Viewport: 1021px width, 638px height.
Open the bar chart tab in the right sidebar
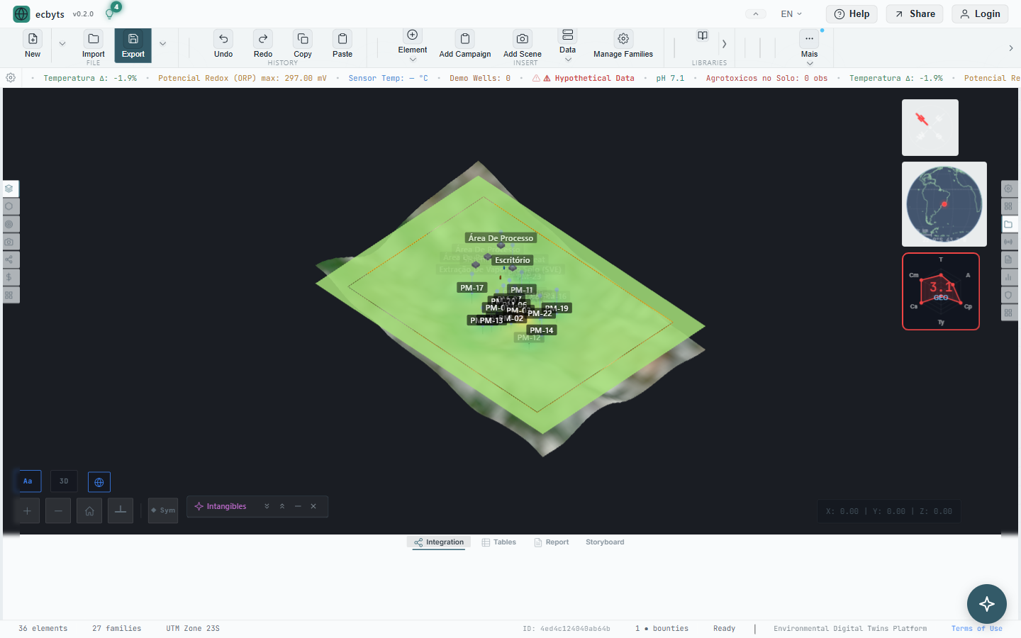pos(1008,277)
